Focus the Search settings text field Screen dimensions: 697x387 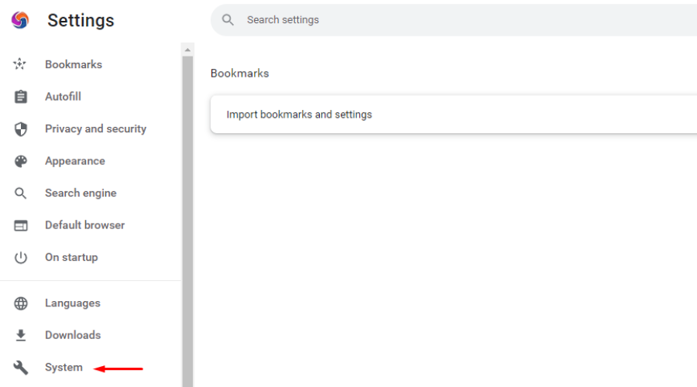pyautogui.click(x=465, y=20)
